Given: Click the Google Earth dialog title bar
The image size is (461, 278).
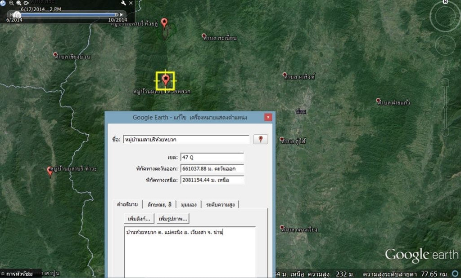Looking at the screenshot, I should (190, 117).
